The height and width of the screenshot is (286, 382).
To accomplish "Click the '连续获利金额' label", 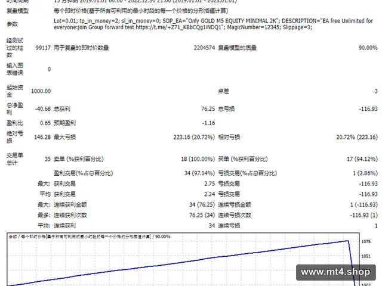I will click(70, 204).
